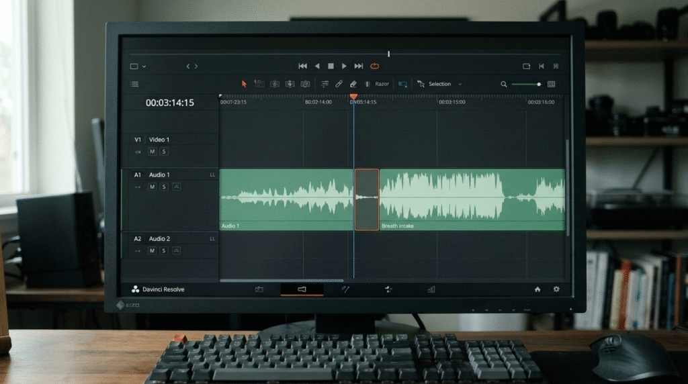Click the horizontal timeline scrollbar
Image resolution: width=688 pixels, height=384 pixels.
(x=282, y=281)
